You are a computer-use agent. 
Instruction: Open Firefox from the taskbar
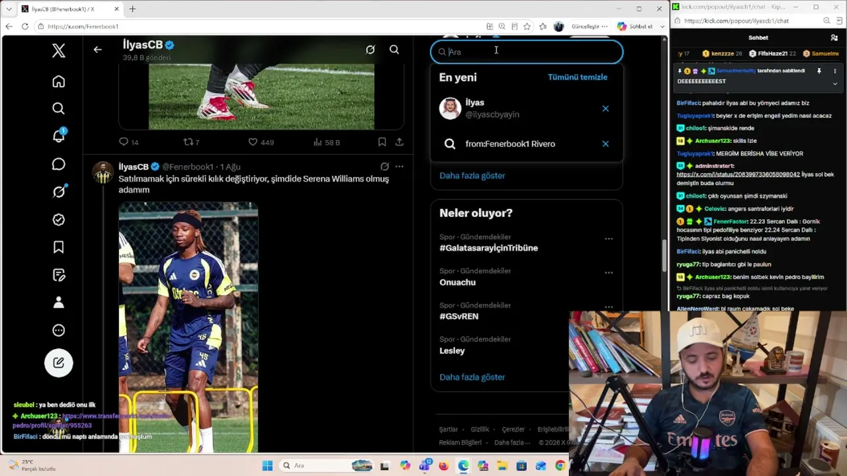tap(443, 466)
